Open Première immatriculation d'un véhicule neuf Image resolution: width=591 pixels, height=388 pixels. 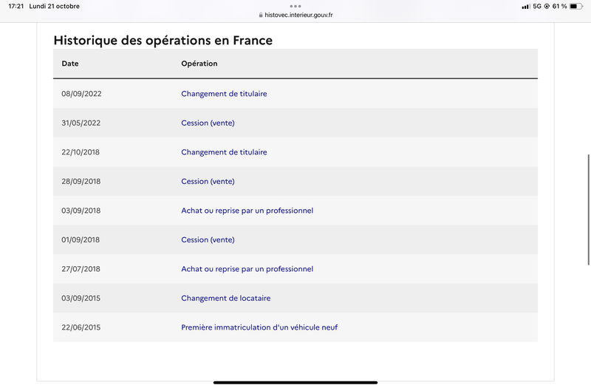(x=259, y=327)
